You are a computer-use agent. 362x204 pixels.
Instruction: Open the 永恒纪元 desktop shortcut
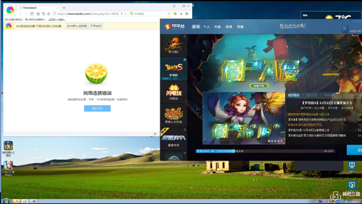(8, 169)
